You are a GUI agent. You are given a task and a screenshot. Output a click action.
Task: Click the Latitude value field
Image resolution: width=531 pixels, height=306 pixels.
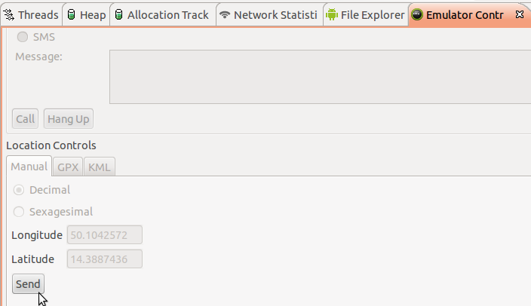click(105, 259)
